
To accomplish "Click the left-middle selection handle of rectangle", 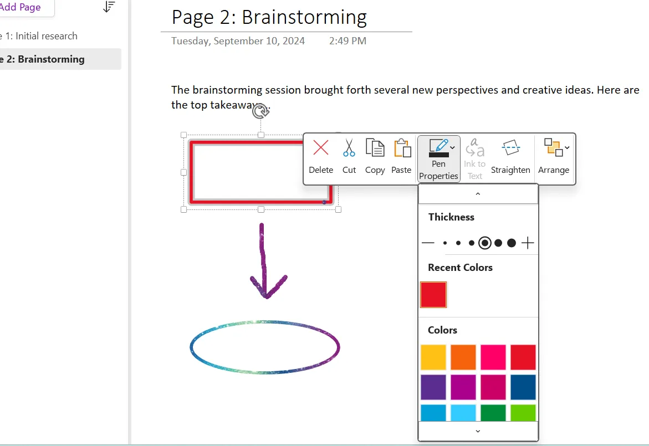I will 184,172.
